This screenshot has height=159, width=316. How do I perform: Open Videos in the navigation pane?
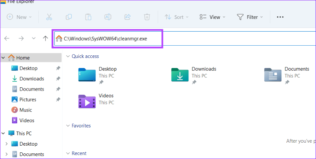(27, 121)
